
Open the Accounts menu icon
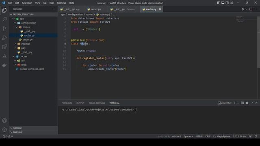tap(4, 120)
